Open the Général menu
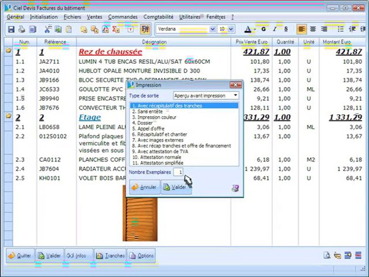This screenshot has width=369, height=277. (x=15, y=17)
